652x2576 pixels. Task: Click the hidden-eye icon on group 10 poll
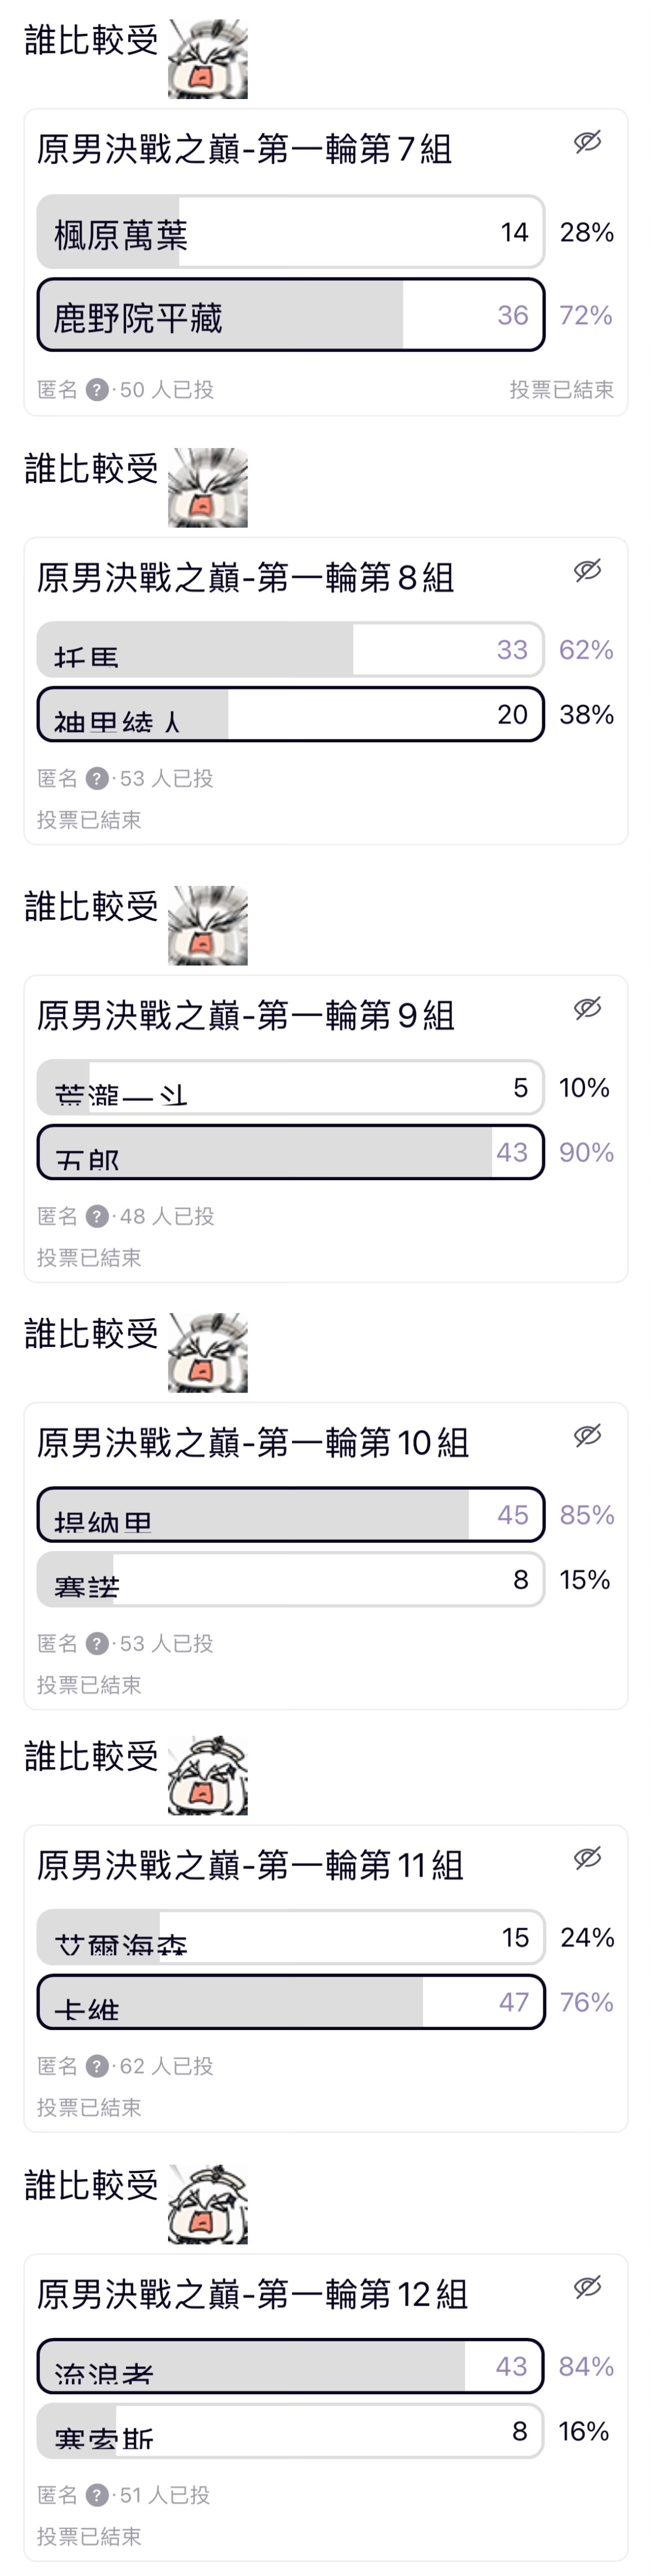pos(587,1435)
